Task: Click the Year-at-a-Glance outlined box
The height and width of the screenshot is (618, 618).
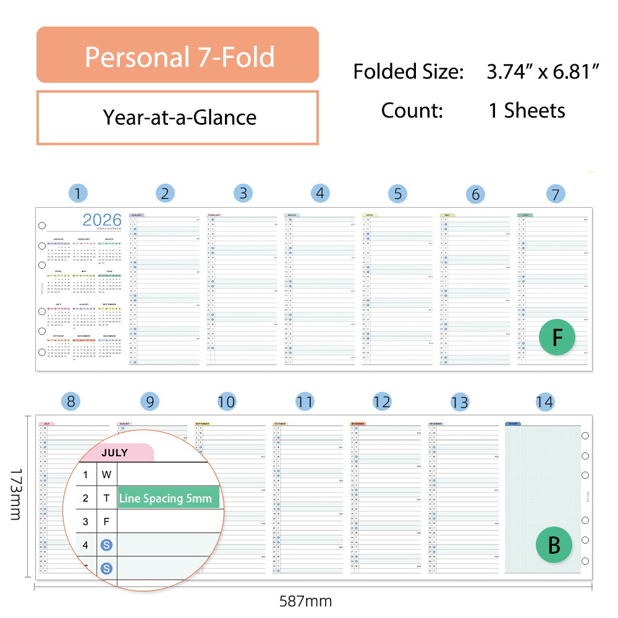Action: [178, 117]
